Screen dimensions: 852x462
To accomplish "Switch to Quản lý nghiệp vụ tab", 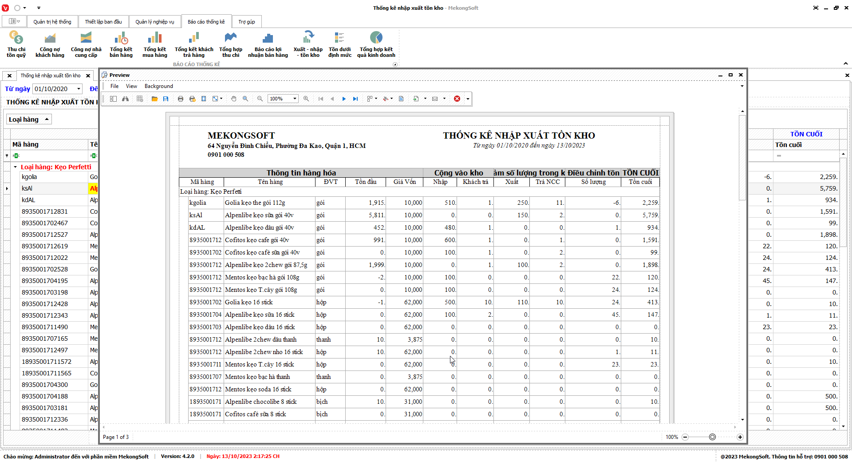I will click(154, 22).
